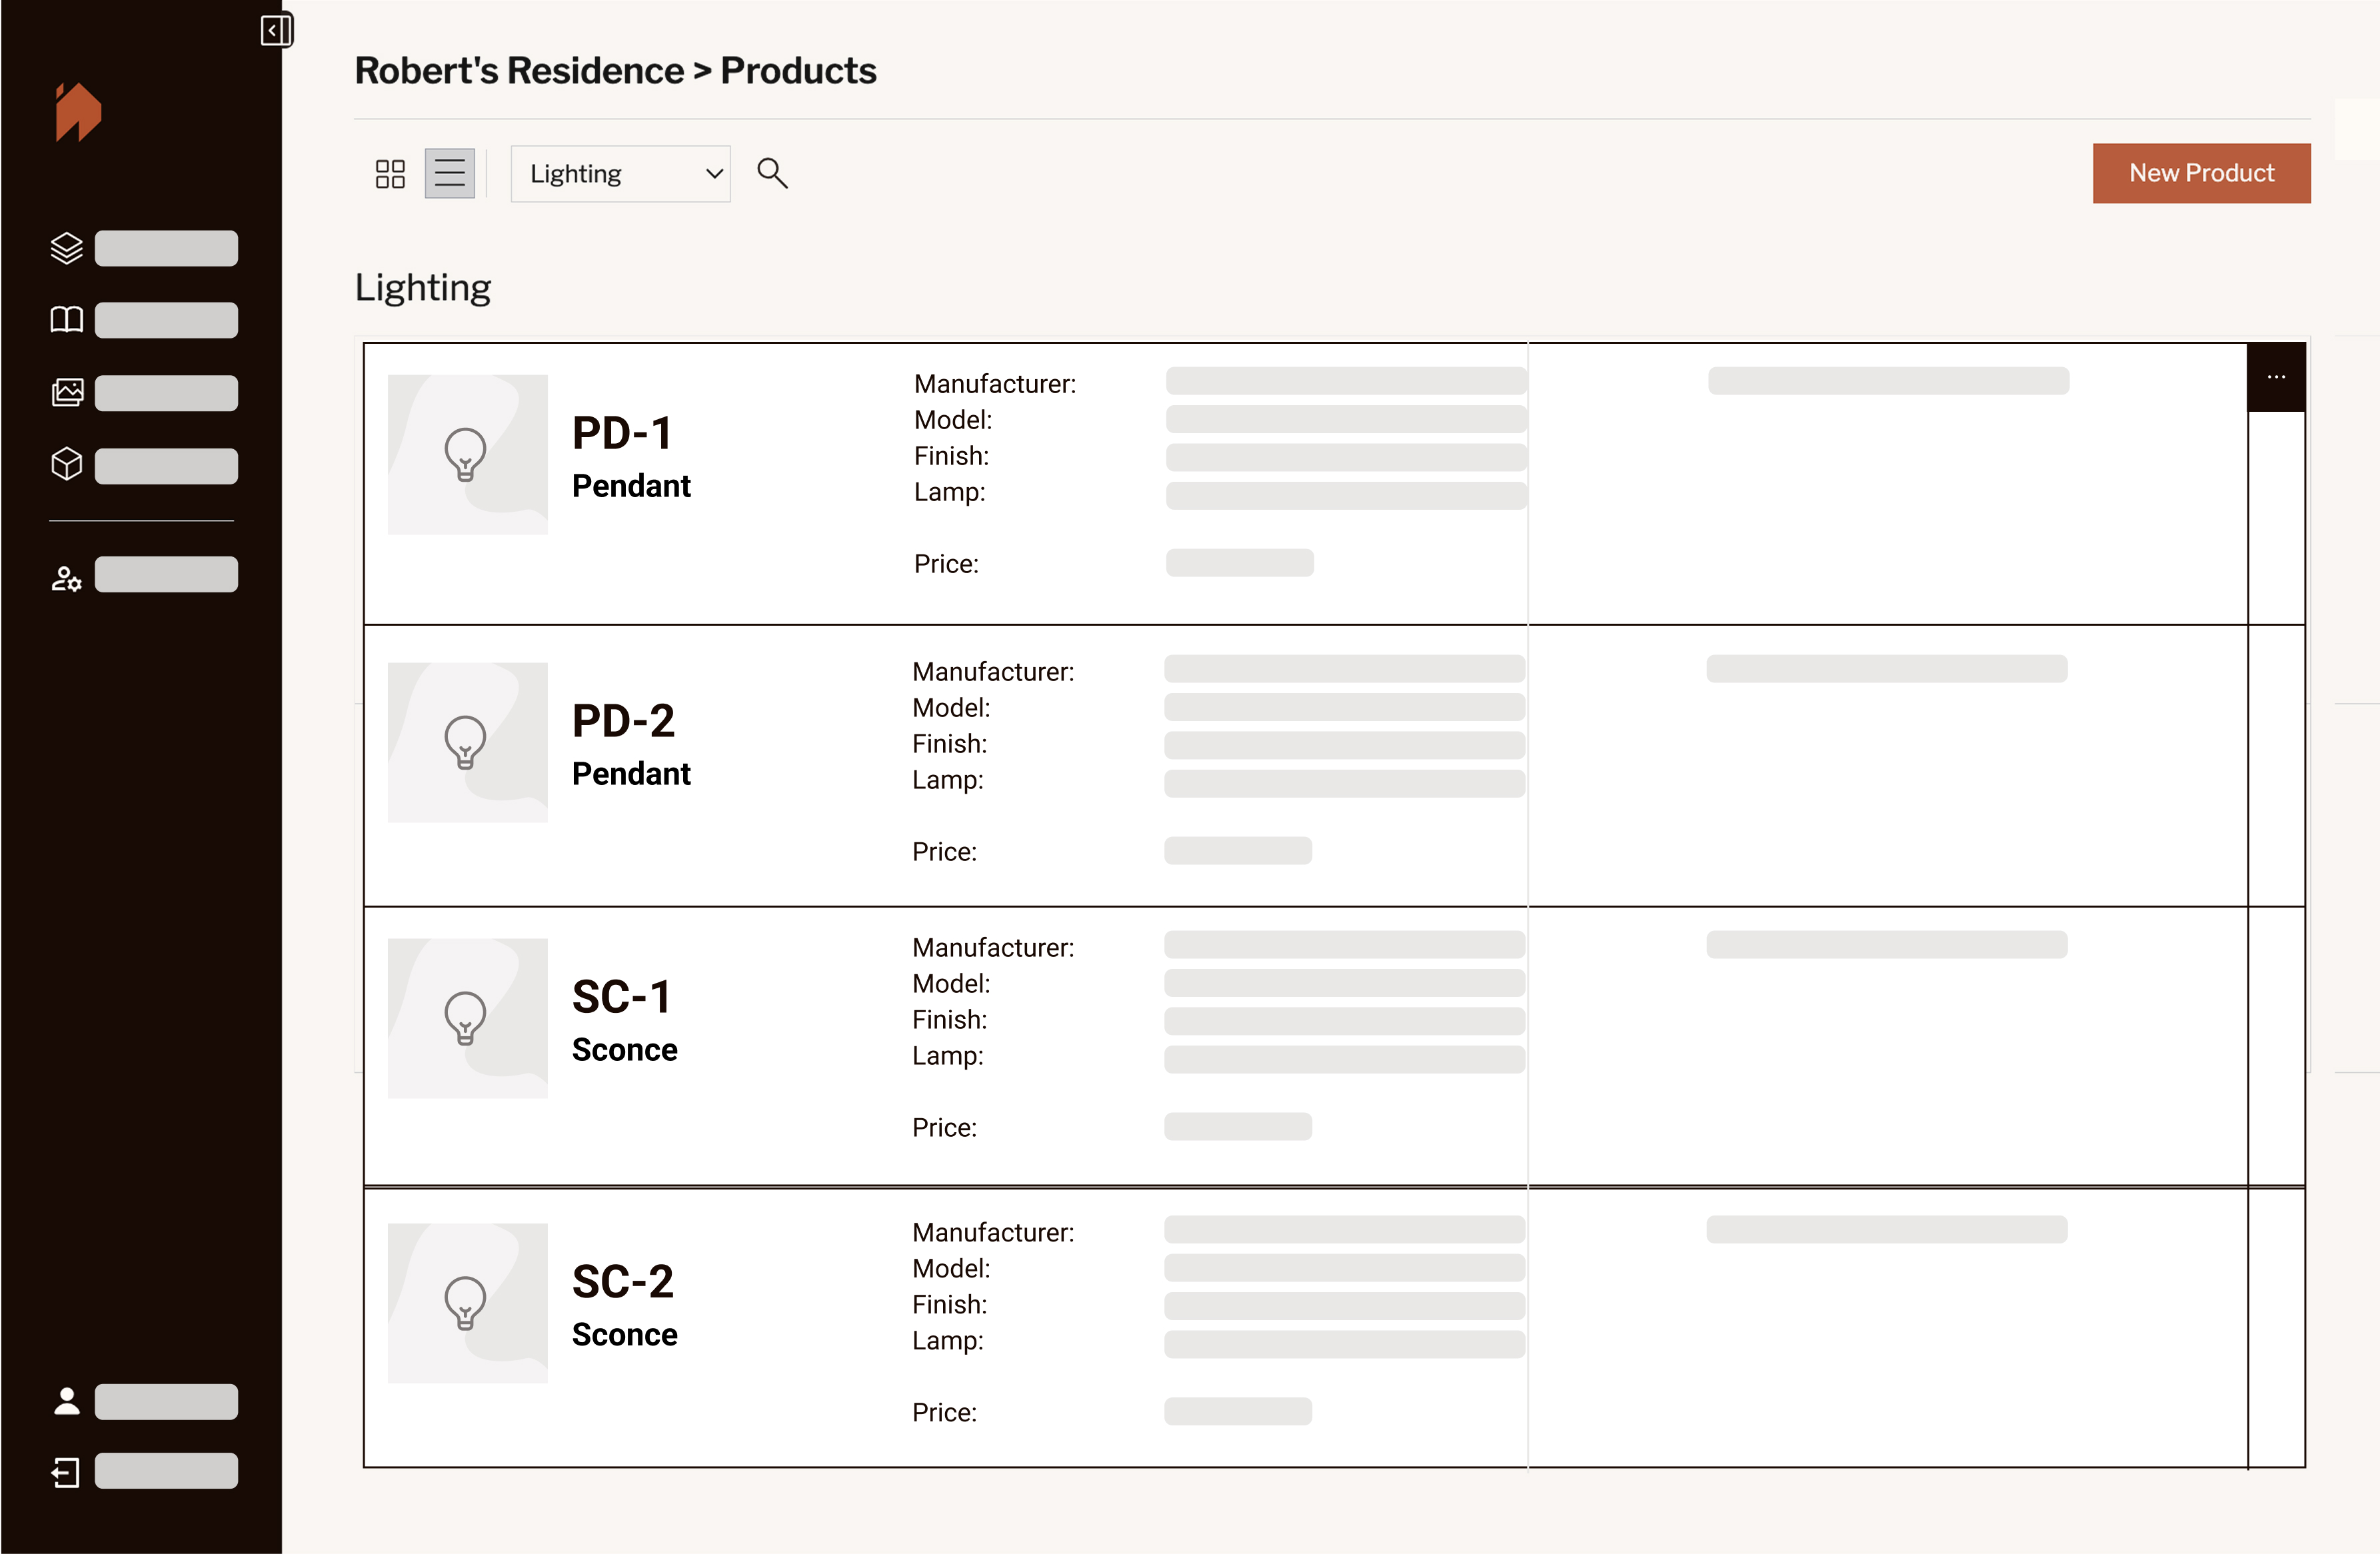Click Robert's Residence breadcrumb

[519, 71]
